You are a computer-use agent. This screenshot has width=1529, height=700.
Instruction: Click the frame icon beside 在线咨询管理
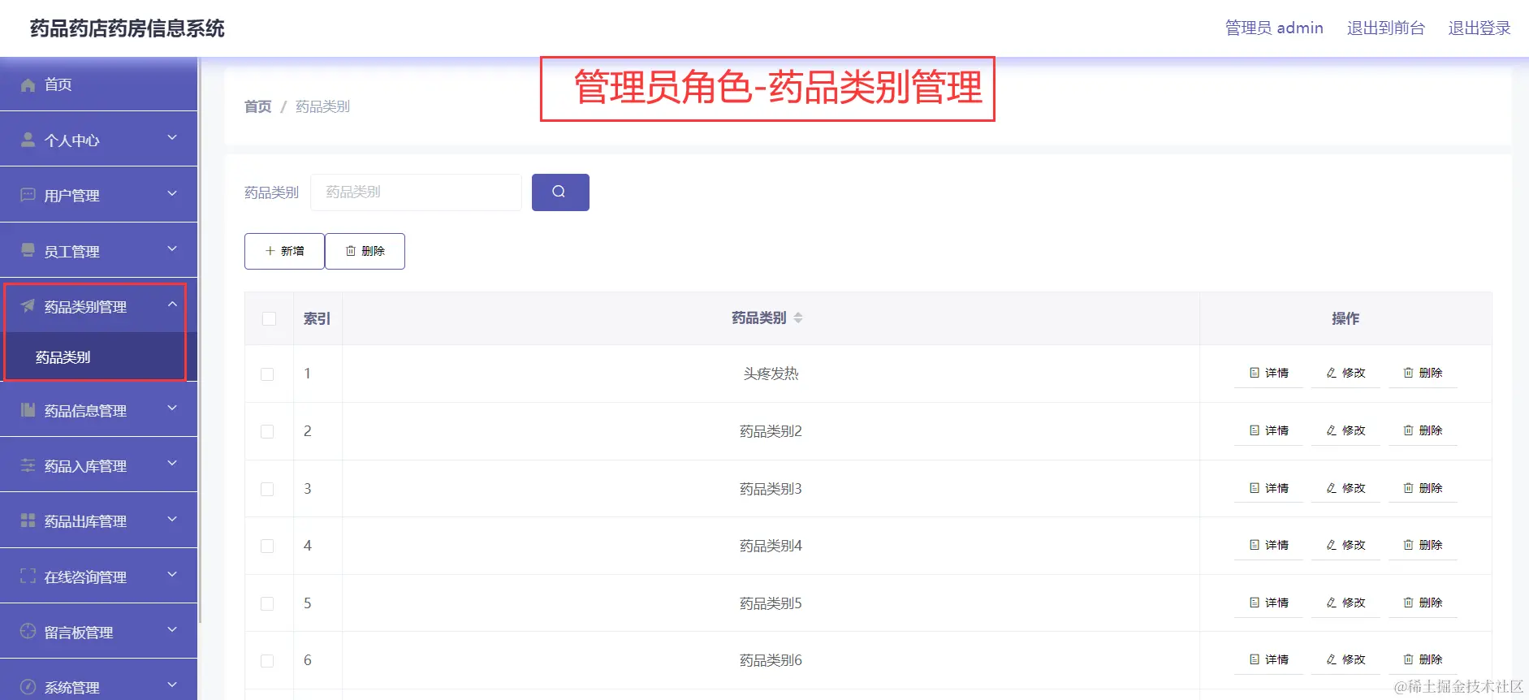[28, 577]
